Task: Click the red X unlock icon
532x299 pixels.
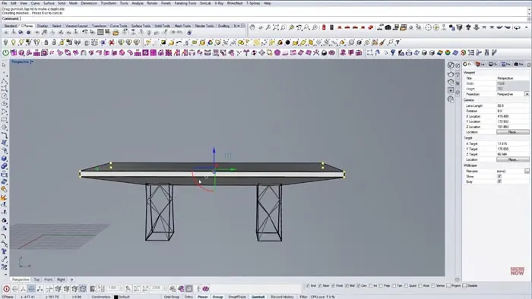Action: click(x=112, y=42)
